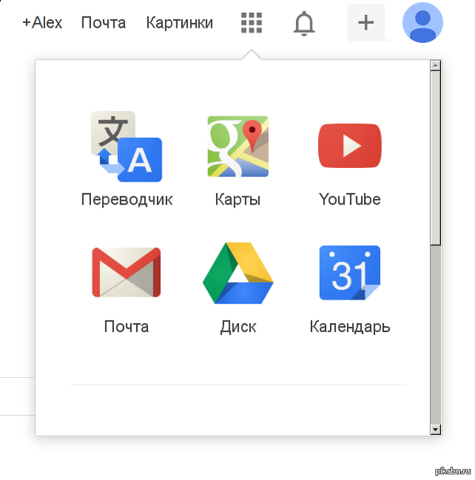Collapse the apps menu via grid icon
This screenshot has height=480, width=475.
coord(251,23)
